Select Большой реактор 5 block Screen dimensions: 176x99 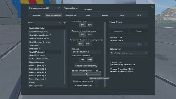[45, 76]
